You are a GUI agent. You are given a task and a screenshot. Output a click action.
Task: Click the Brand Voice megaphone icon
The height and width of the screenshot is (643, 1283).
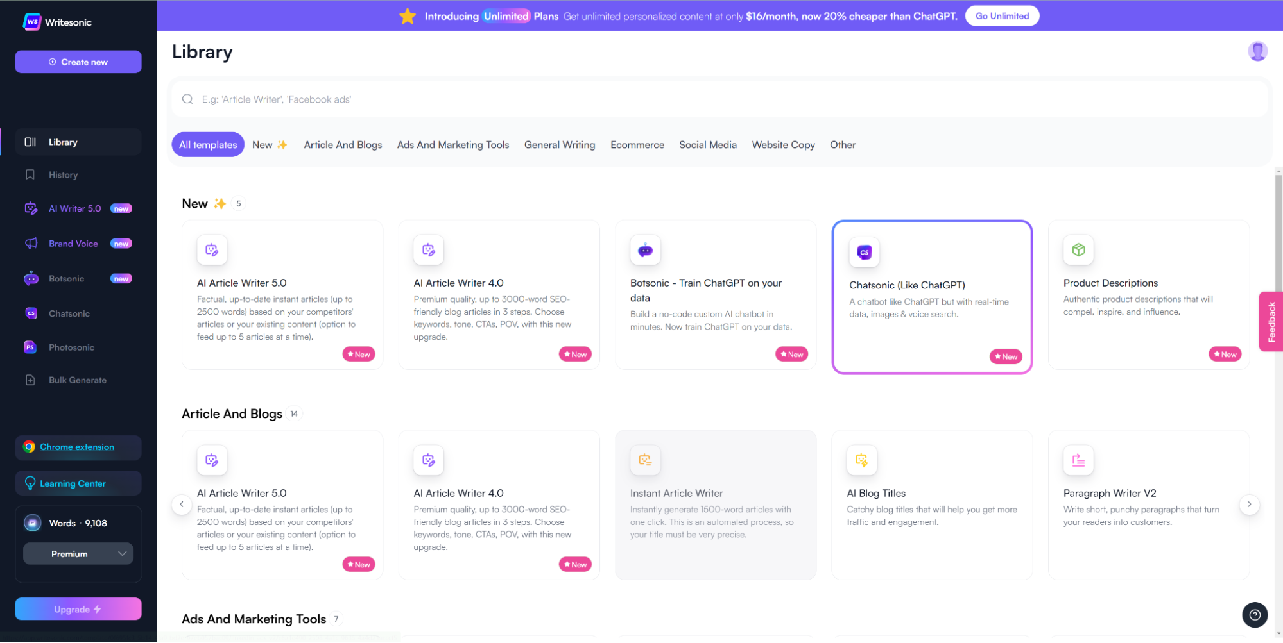(31, 244)
